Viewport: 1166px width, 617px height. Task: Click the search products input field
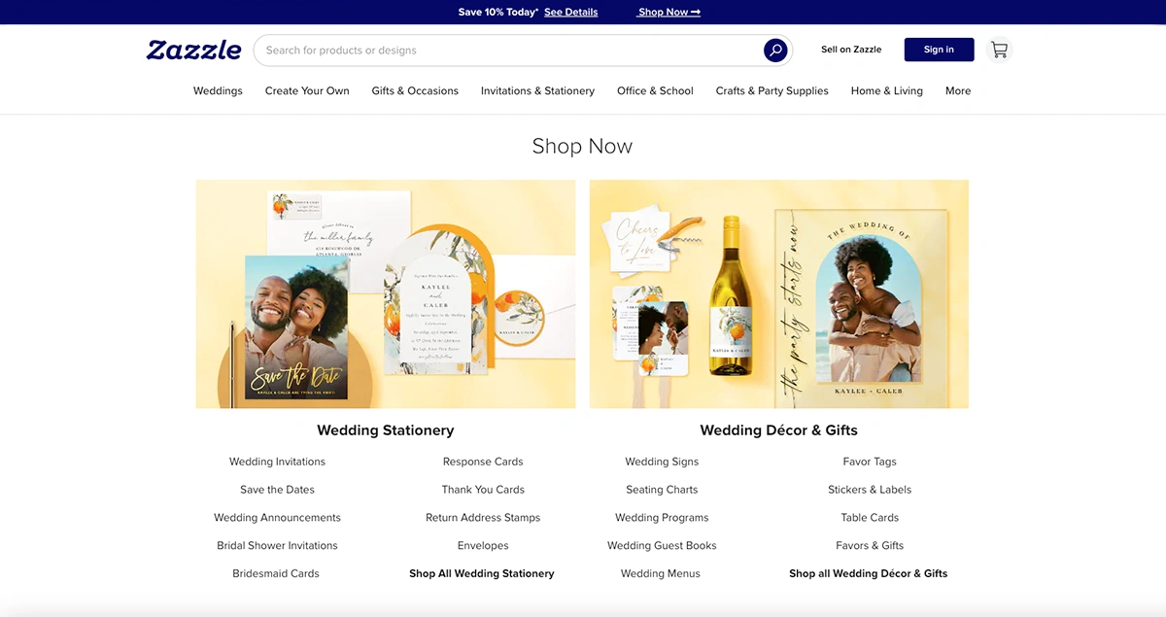click(505, 51)
